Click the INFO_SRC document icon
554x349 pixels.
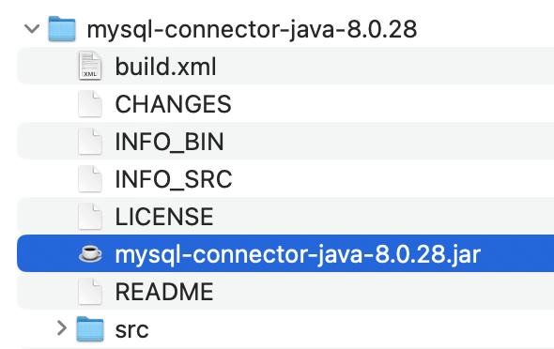click(90, 178)
